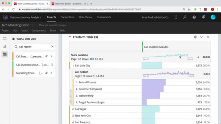Image resolution: width=221 pixels, height=124 pixels.
Task: Click the Call Duration Minutes column header
Action: click(156, 47)
